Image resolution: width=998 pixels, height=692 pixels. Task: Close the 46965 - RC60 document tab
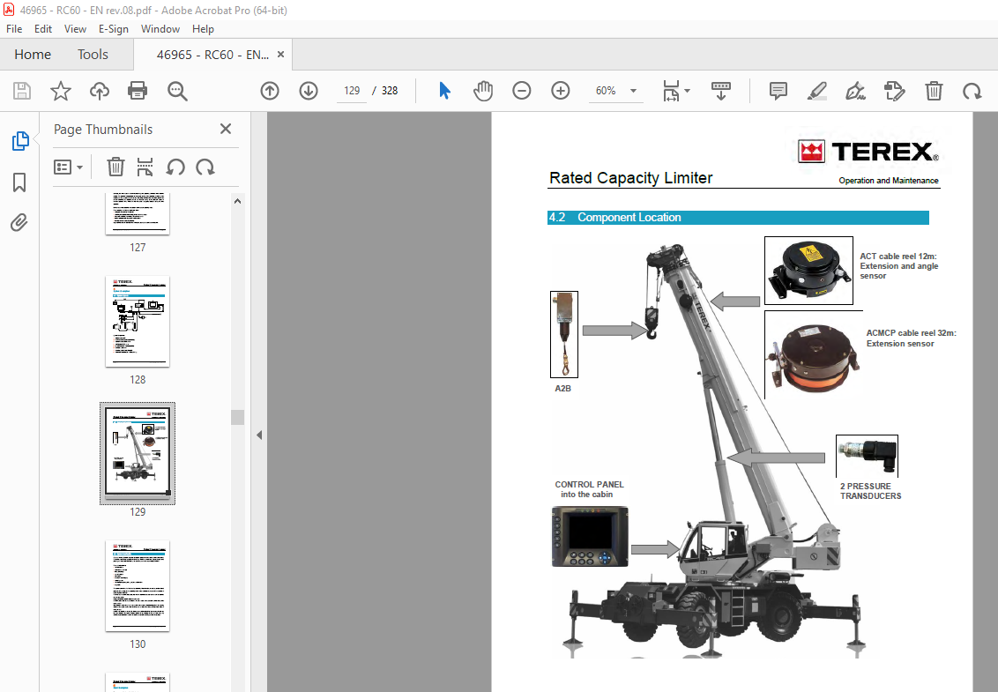click(280, 55)
